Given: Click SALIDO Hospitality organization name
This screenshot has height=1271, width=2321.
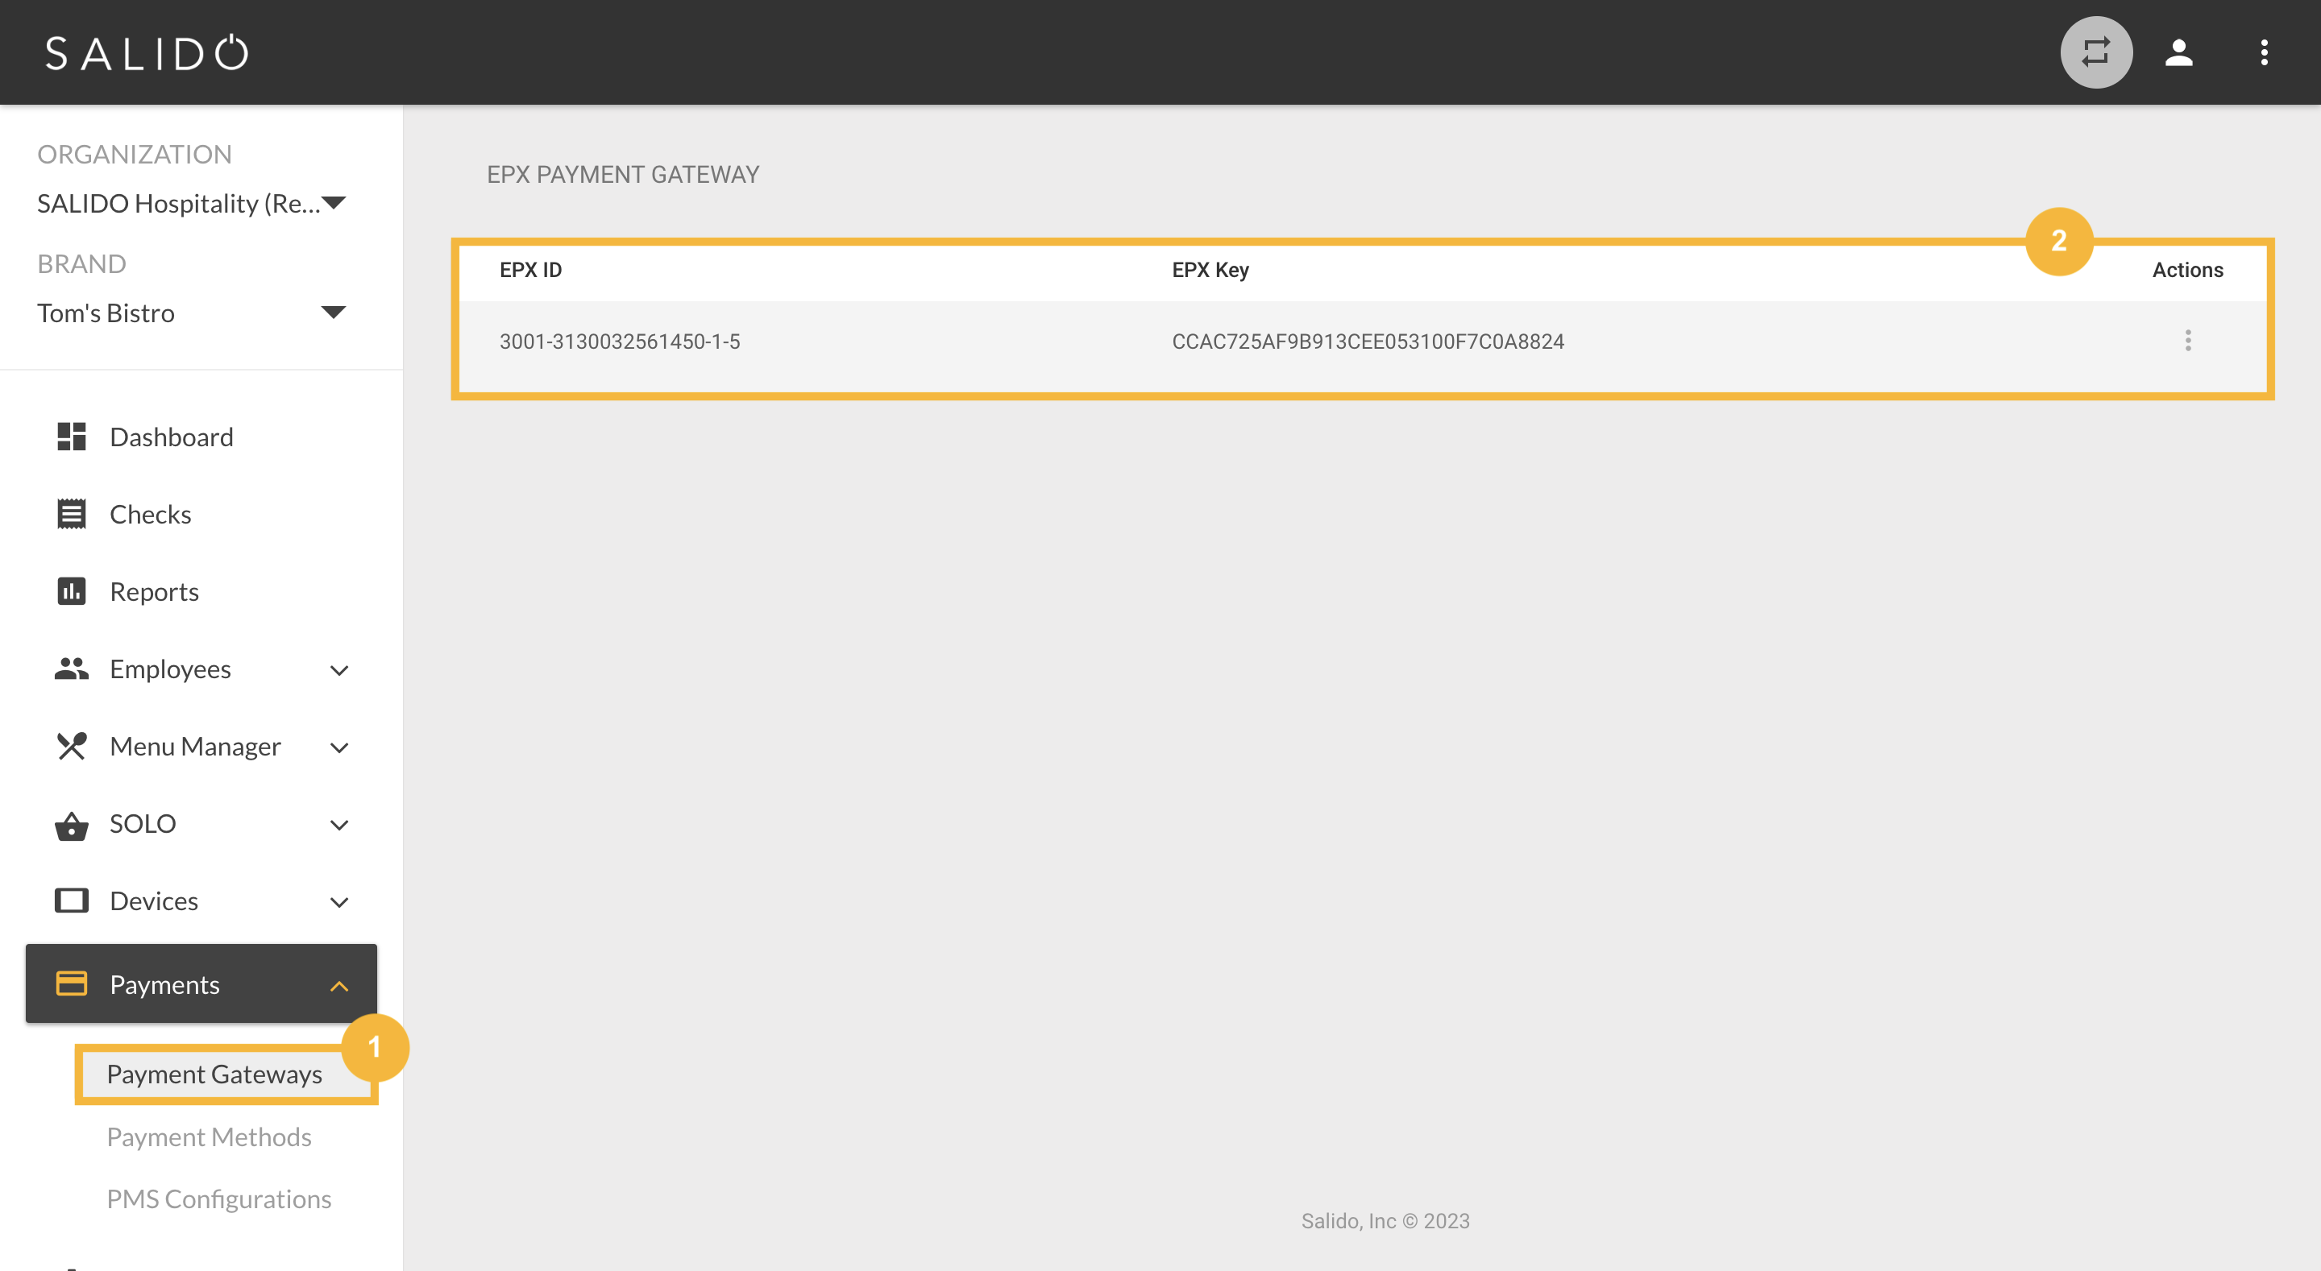Looking at the screenshot, I should tap(178, 204).
